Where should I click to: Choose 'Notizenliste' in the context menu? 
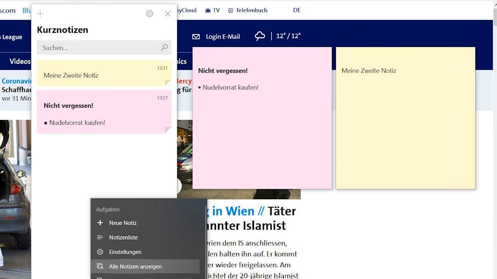(x=123, y=238)
